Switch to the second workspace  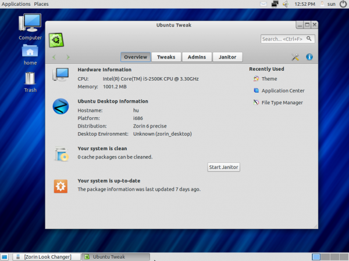pyautogui.click(x=325, y=257)
